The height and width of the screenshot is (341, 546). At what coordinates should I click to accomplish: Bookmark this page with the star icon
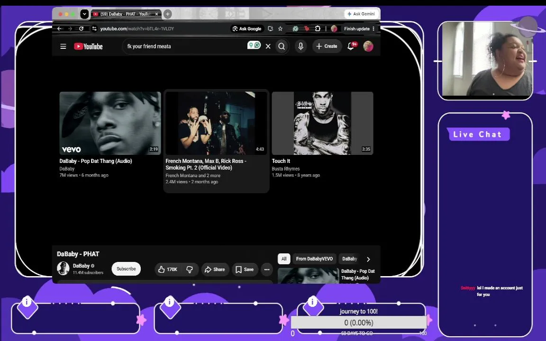pyautogui.click(x=280, y=28)
